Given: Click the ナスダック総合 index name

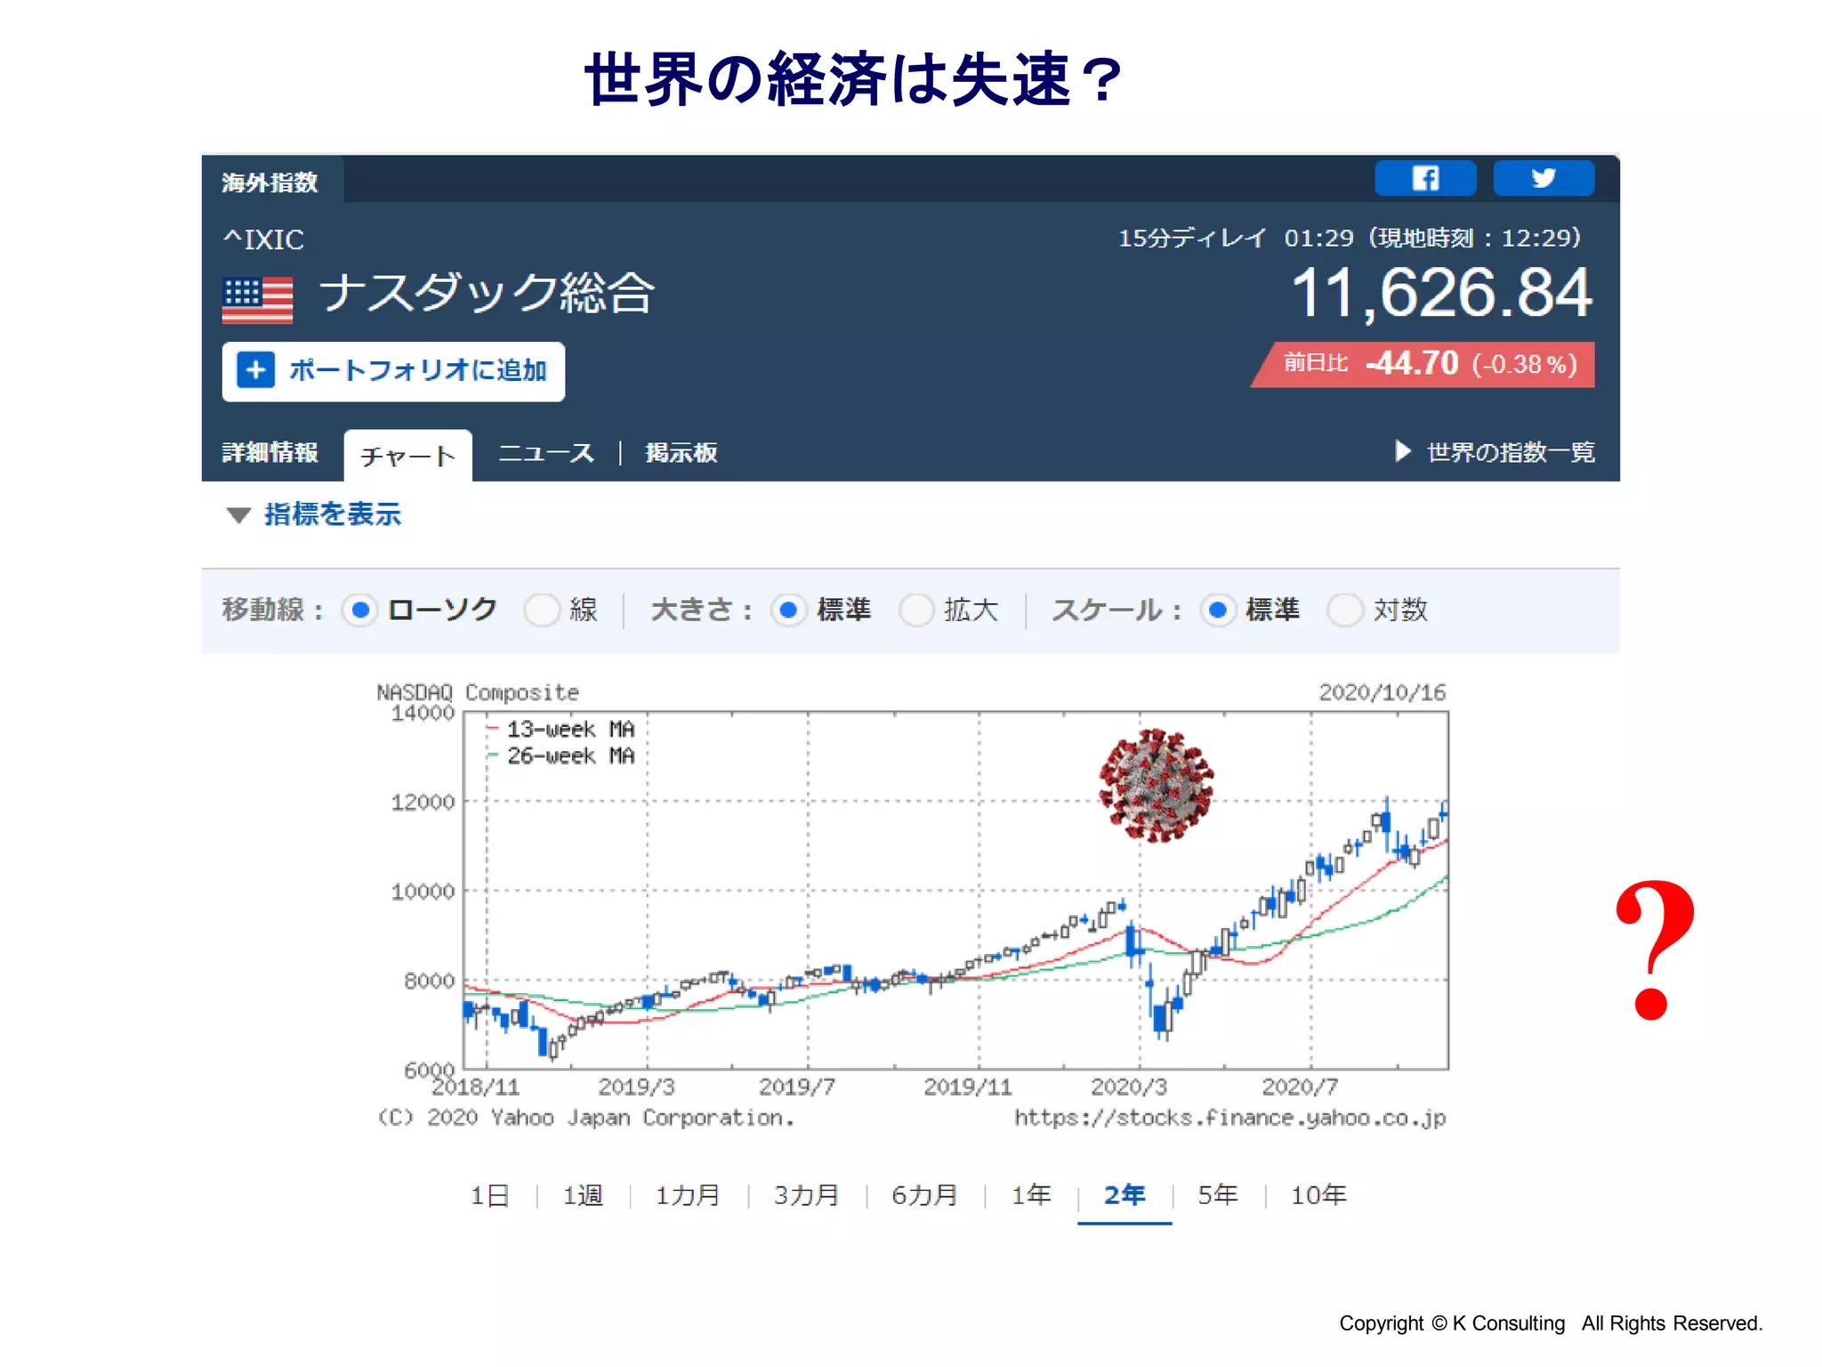Looking at the screenshot, I should click(x=488, y=293).
